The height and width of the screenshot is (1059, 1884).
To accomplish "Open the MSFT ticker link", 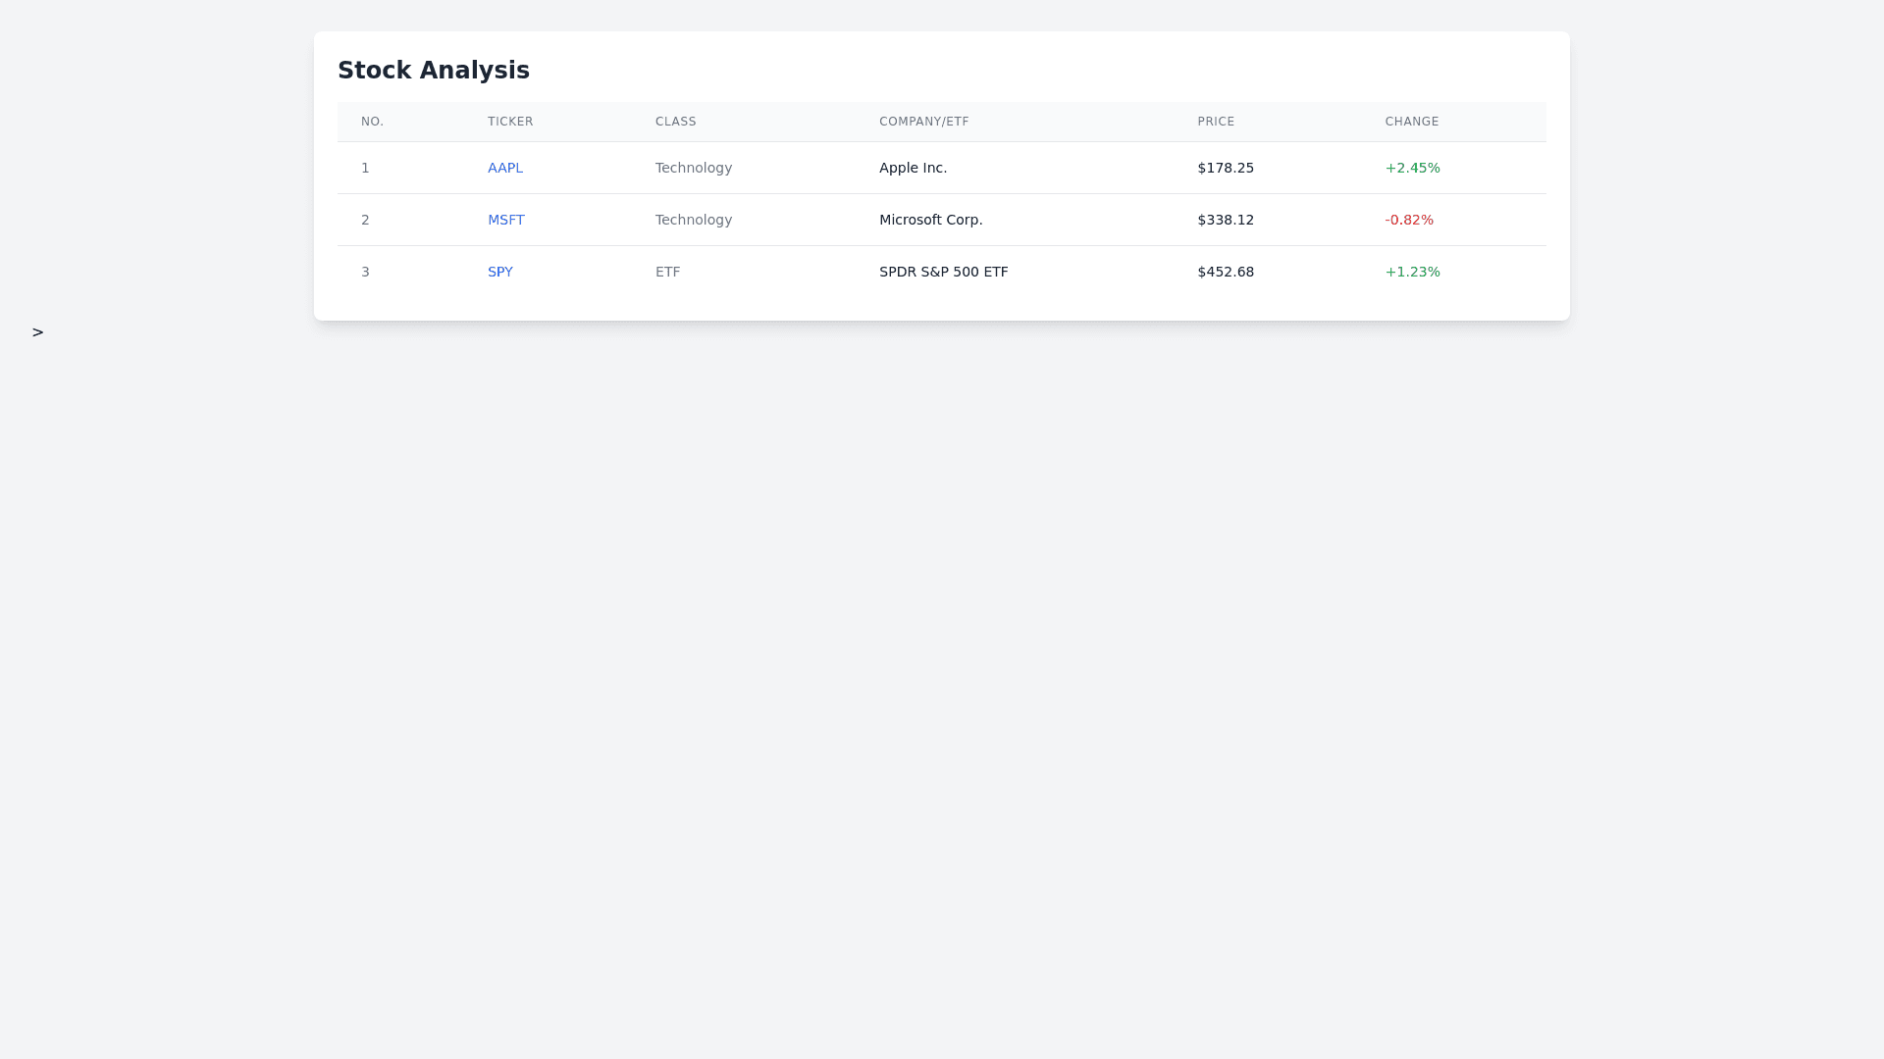I will pos(505,220).
